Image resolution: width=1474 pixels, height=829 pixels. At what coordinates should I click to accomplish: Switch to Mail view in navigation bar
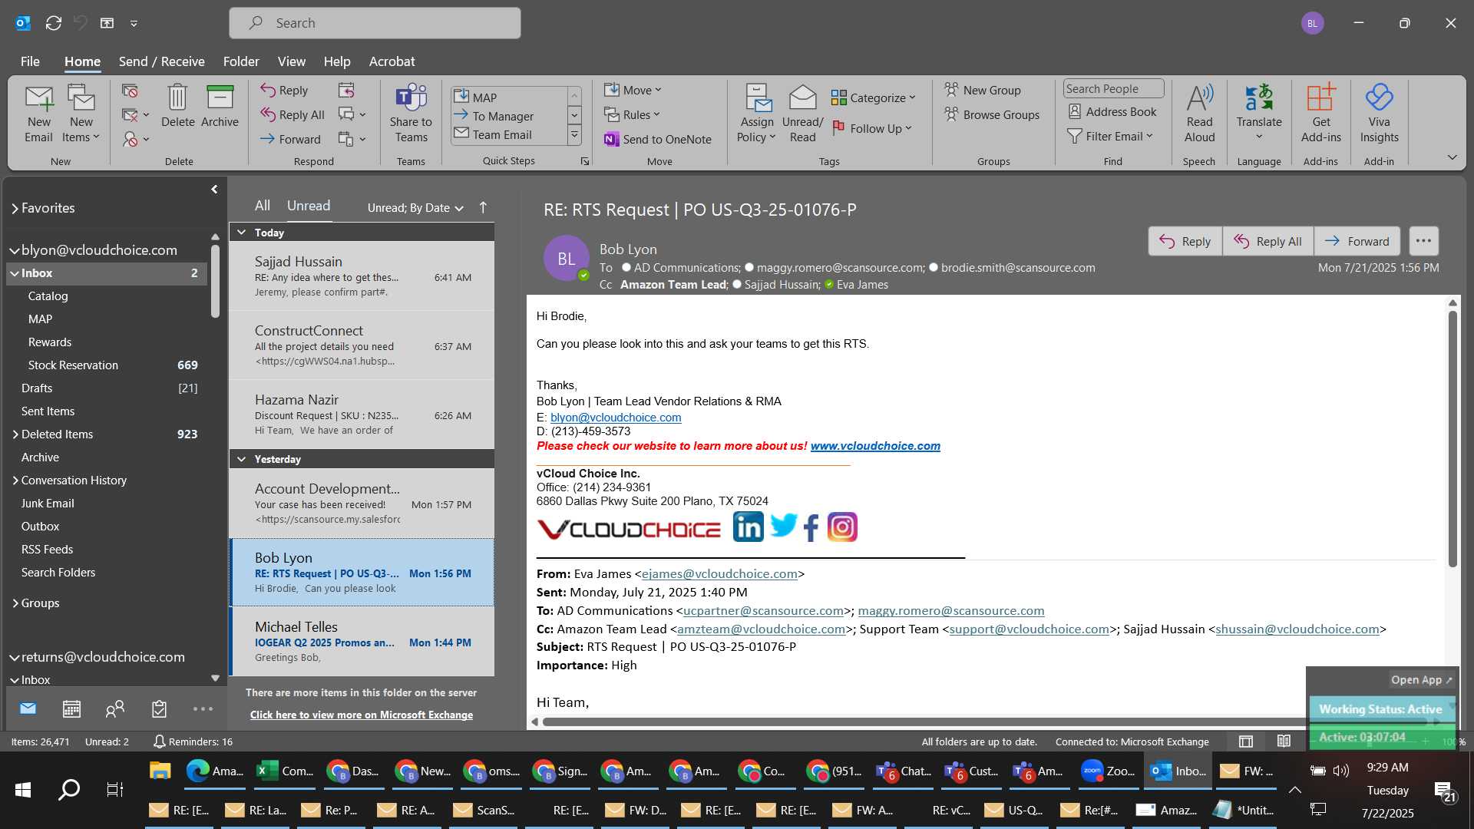(28, 708)
